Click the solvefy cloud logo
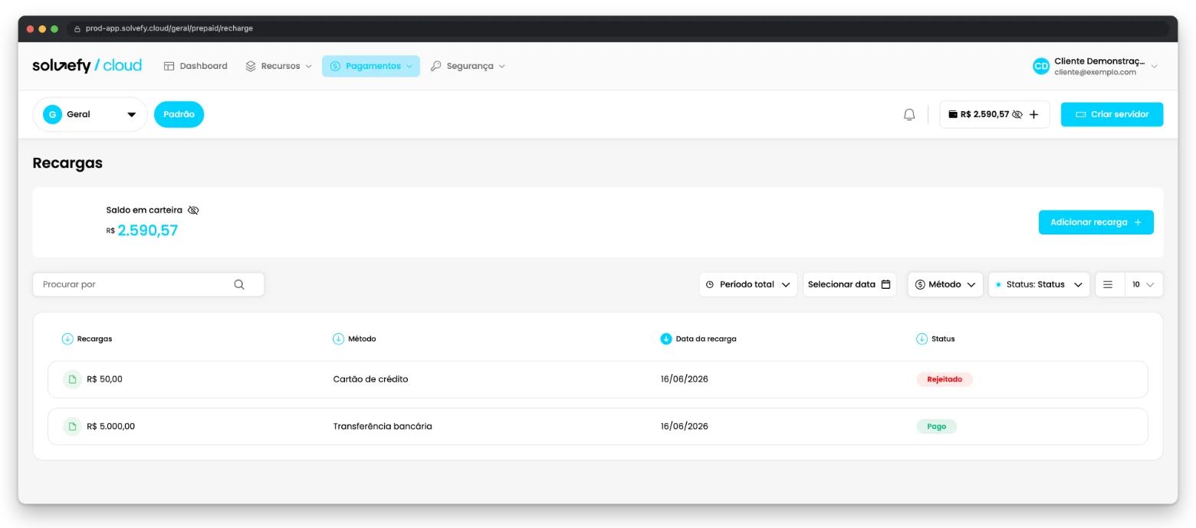The height and width of the screenshot is (528, 1196). pos(87,66)
